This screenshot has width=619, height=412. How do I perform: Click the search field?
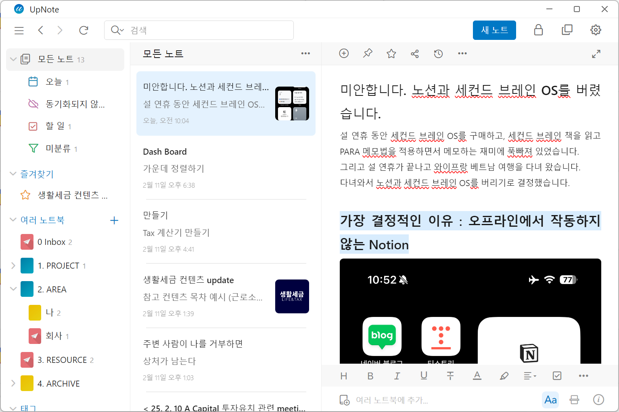click(x=199, y=30)
